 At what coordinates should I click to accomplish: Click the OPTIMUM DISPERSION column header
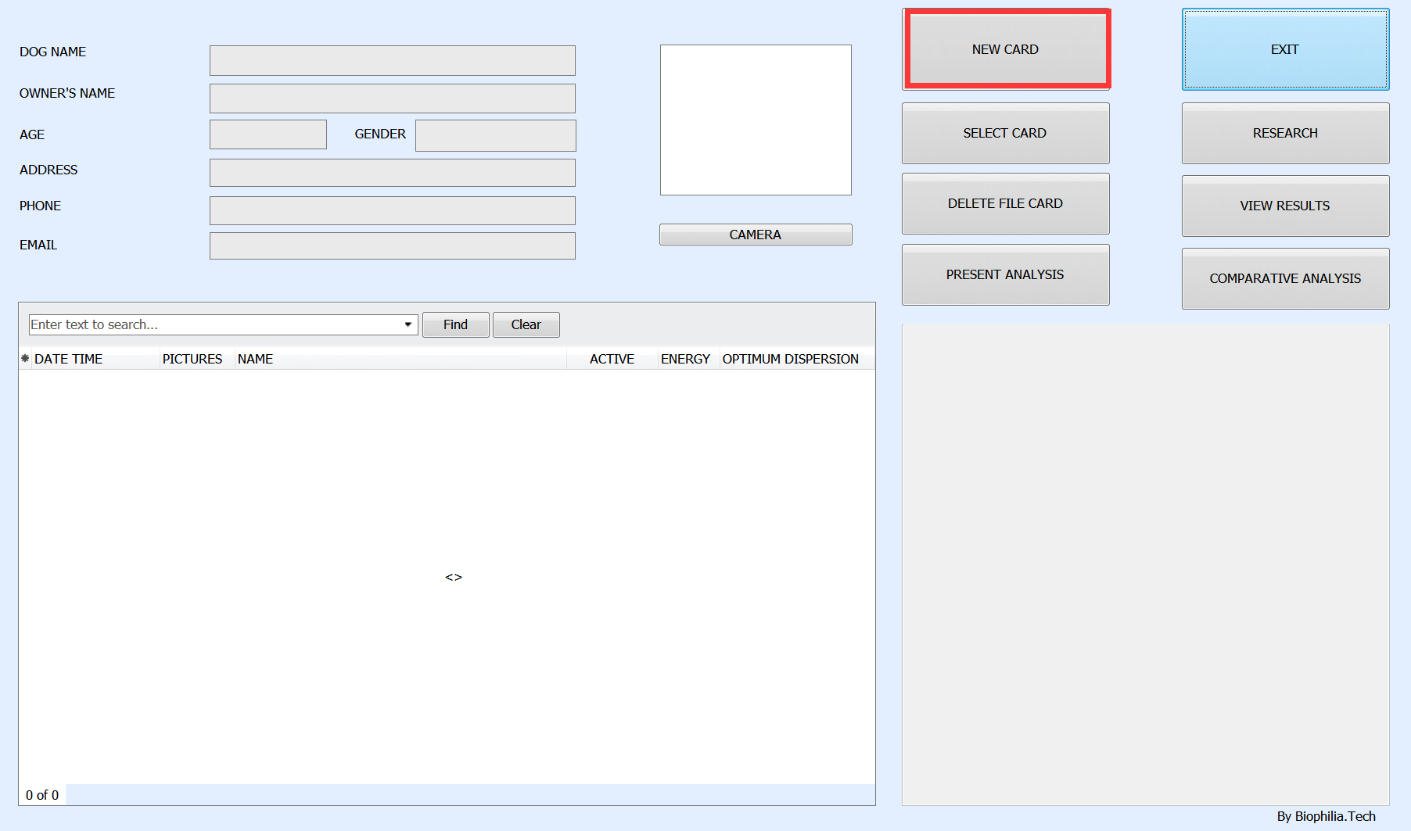pyautogui.click(x=790, y=359)
